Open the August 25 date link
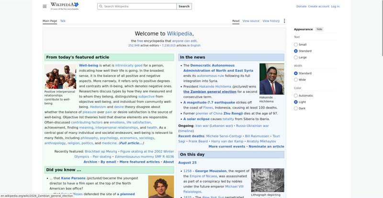383x198 pixels. click(x=187, y=163)
